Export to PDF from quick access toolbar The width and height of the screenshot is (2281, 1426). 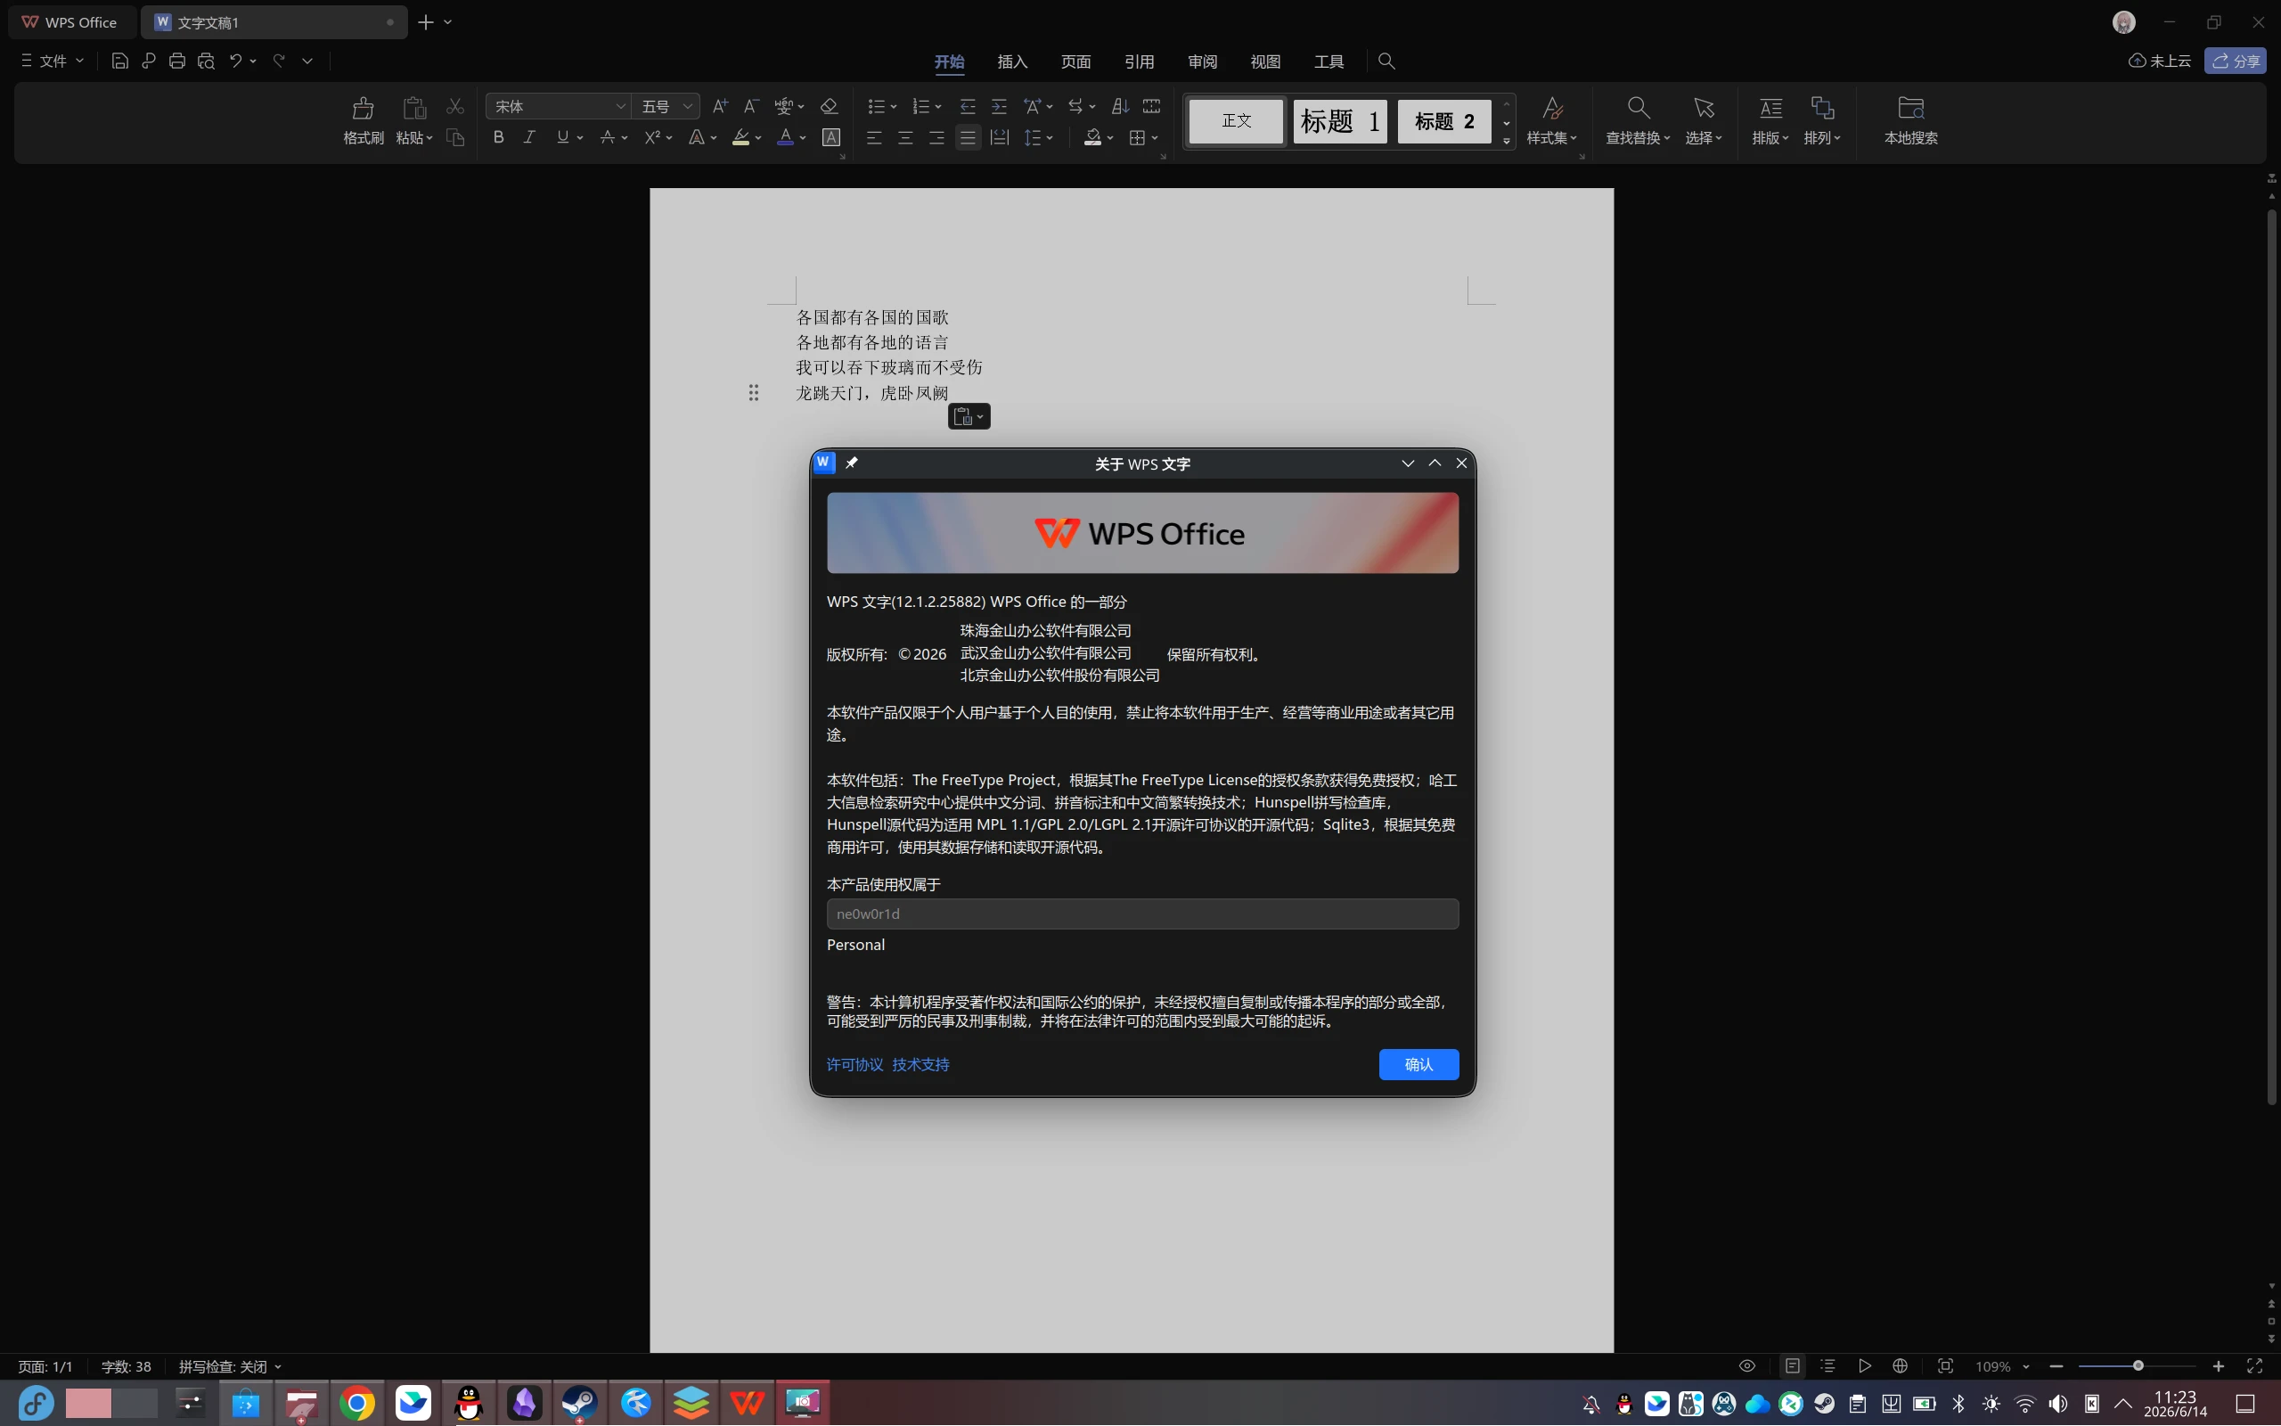coord(148,61)
